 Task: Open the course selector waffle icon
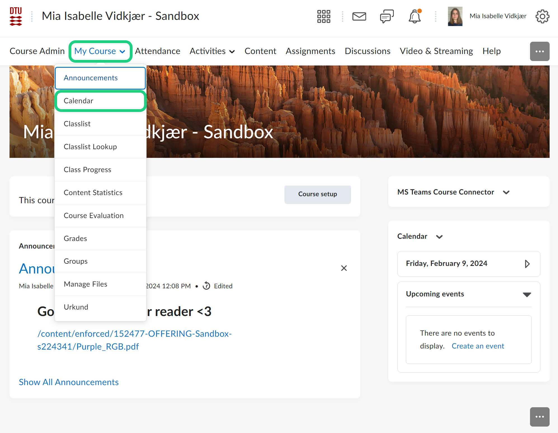tap(324, 17)
